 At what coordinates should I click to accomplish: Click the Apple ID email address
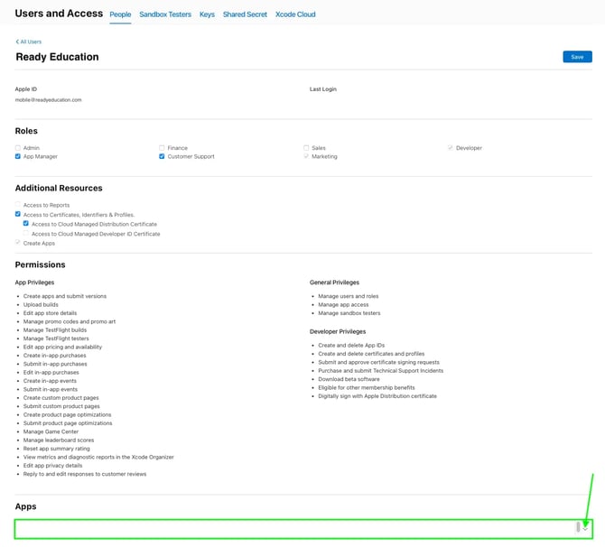tap(48, 100)
